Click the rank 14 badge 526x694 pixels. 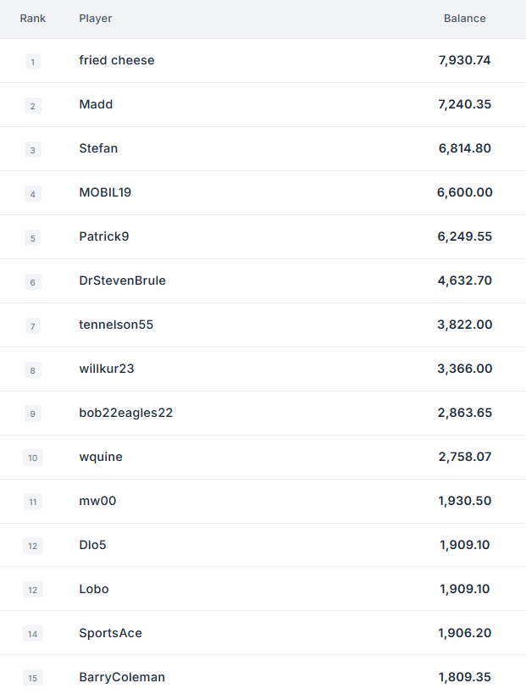point(33,634)
